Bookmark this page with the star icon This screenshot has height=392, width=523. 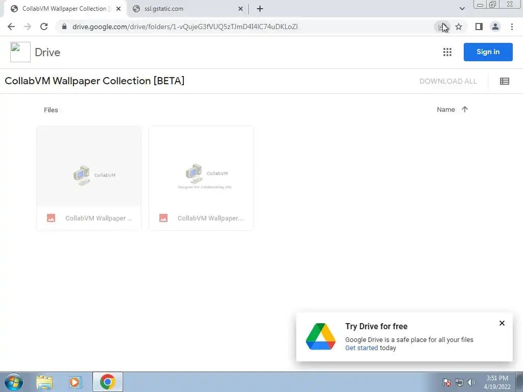(x=459, y=27)
